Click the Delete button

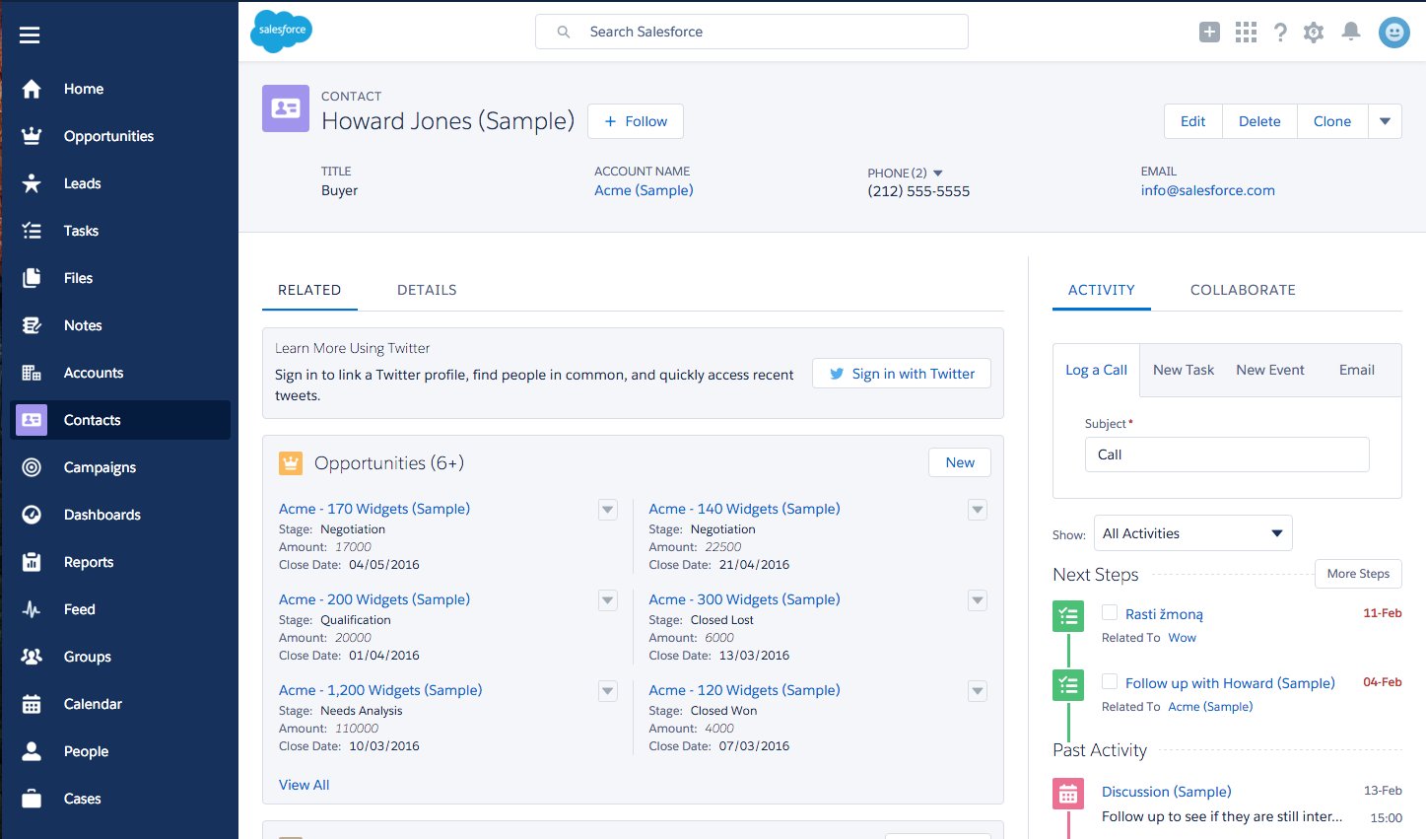[x=1259, y=121]
